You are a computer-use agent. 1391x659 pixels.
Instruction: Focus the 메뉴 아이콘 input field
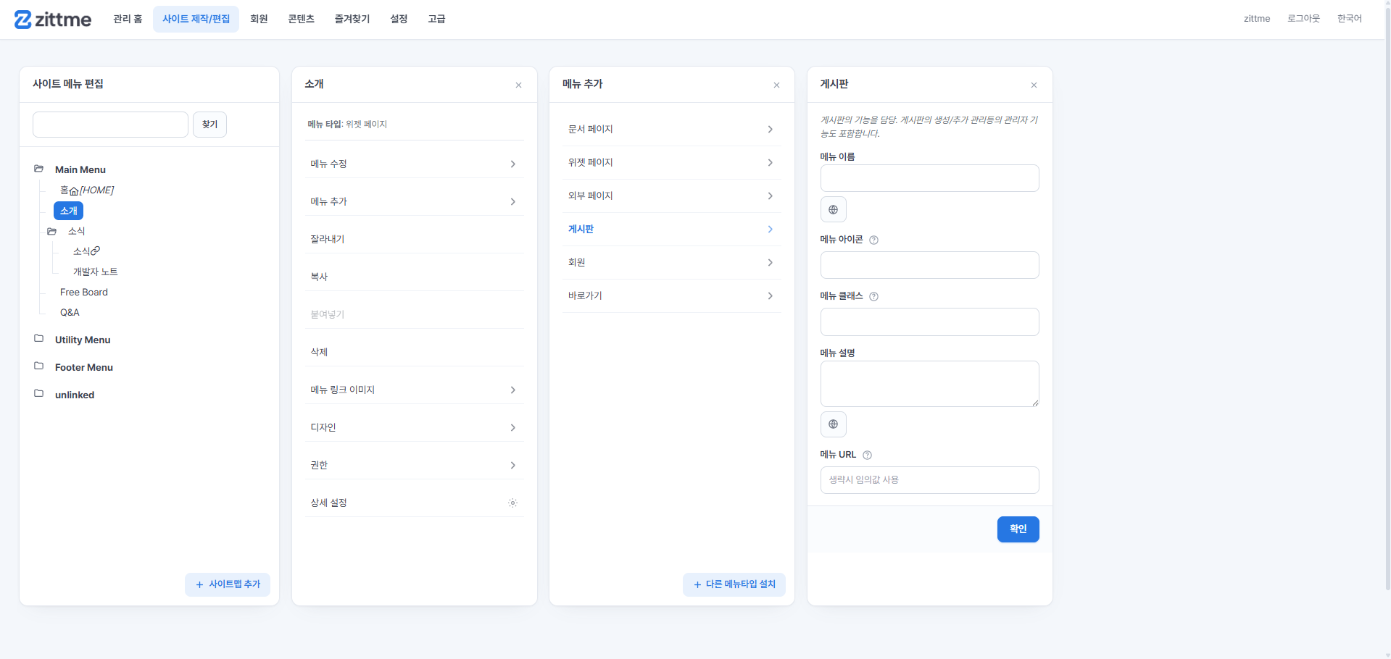pyautogui.click(x=929, y=265)
